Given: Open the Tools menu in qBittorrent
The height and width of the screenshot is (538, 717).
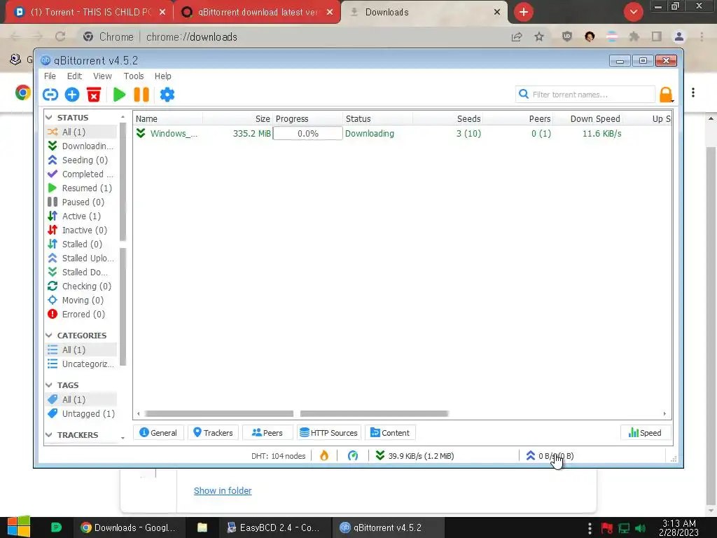Looking at the screenshot, I should 134,76.
